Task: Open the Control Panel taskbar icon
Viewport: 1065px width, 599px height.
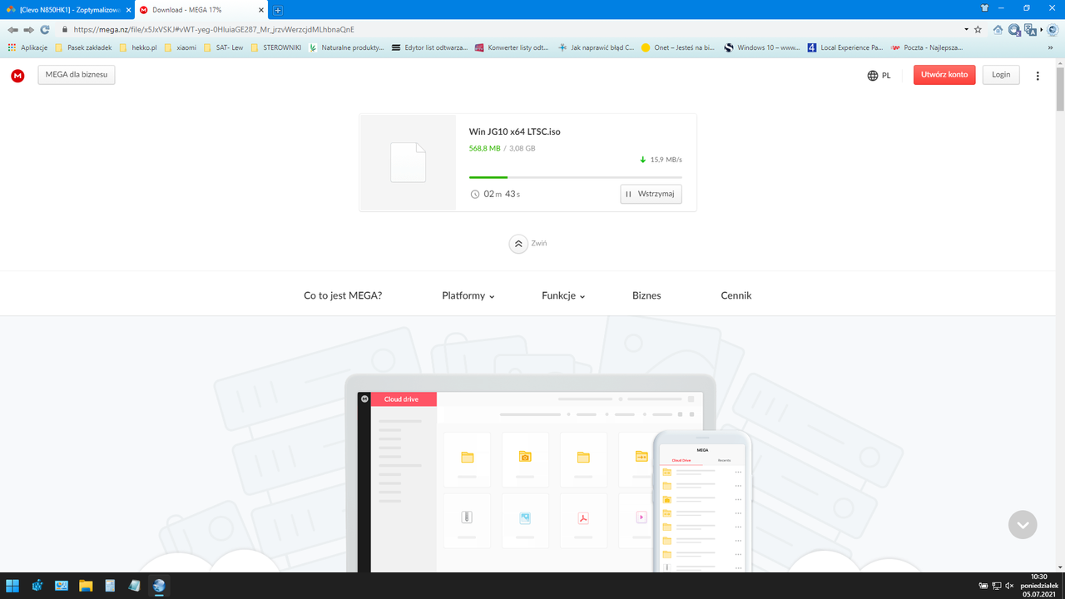Action: [62, 586]
